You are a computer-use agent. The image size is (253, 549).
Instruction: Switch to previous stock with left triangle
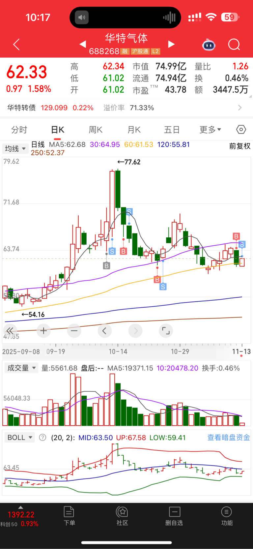(x=83, y=44)
